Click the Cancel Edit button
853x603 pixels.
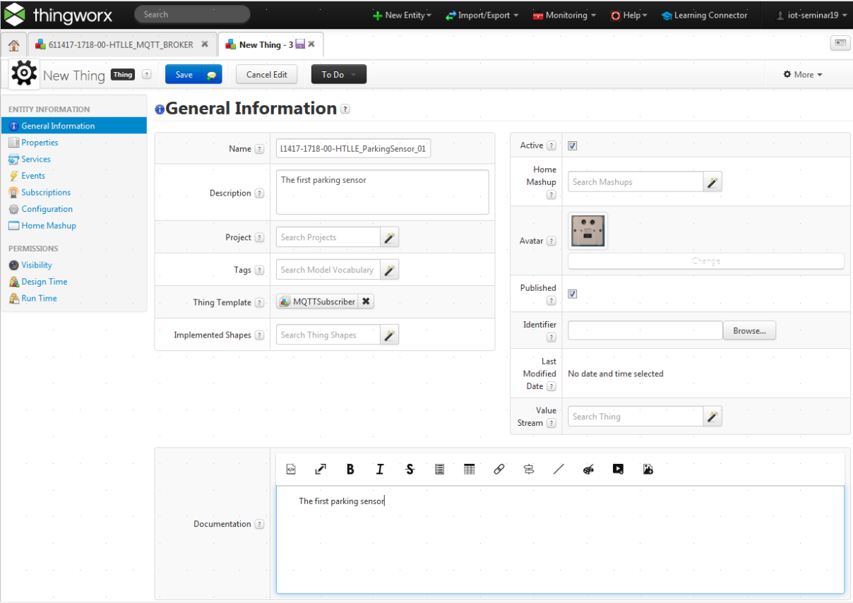tap(267, 74)
